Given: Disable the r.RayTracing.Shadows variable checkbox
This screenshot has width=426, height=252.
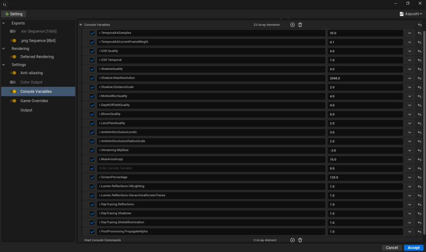Looking at the screenshot, I should click(x=92, y=213).
